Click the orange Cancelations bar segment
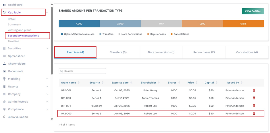The width and height of the screenshot is (270, 133). coord(243,24)
